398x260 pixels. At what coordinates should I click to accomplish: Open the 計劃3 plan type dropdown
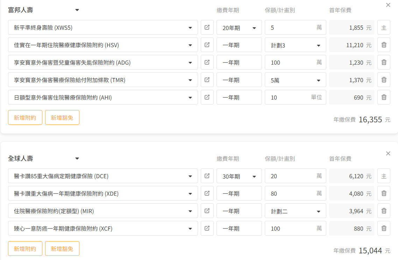[295, 45]
